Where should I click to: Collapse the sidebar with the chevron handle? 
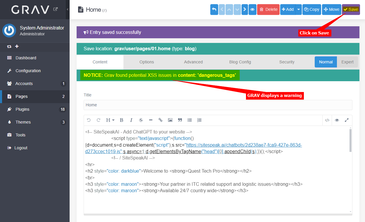pos(68,9)
